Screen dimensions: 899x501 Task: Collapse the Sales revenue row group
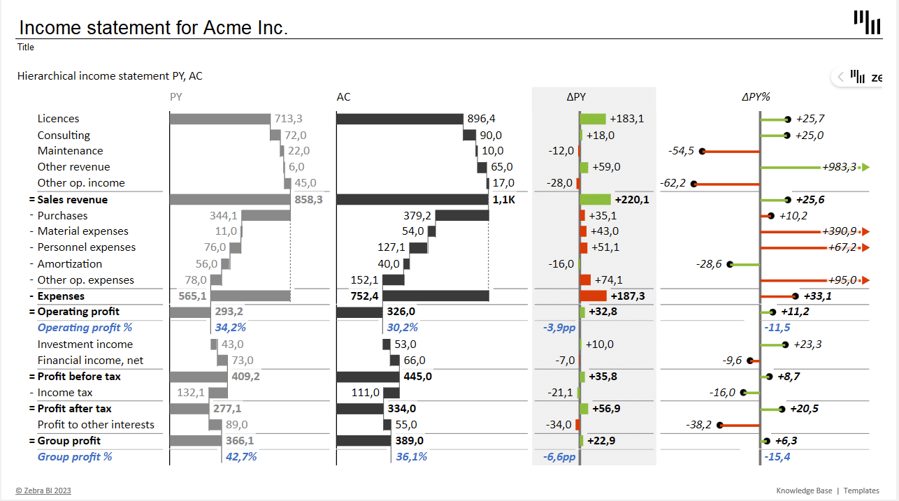[x=73, y=200]
